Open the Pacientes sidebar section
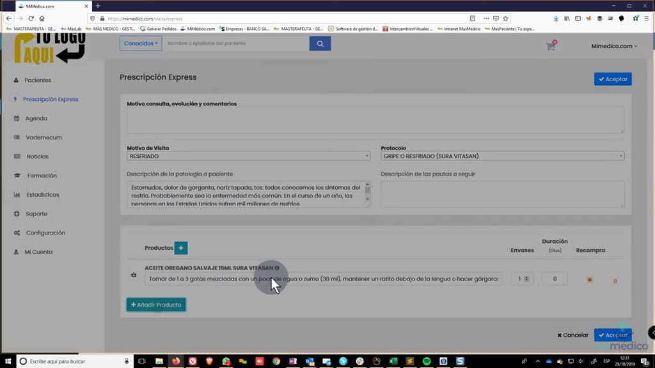The height and width of the screenshot is (368, 655). point(38,80)
